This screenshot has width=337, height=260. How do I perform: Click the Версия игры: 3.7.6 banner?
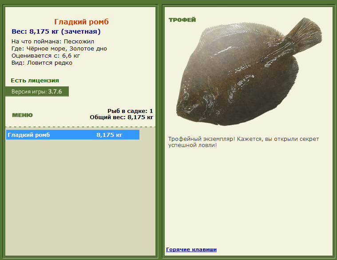coord(37,92)
